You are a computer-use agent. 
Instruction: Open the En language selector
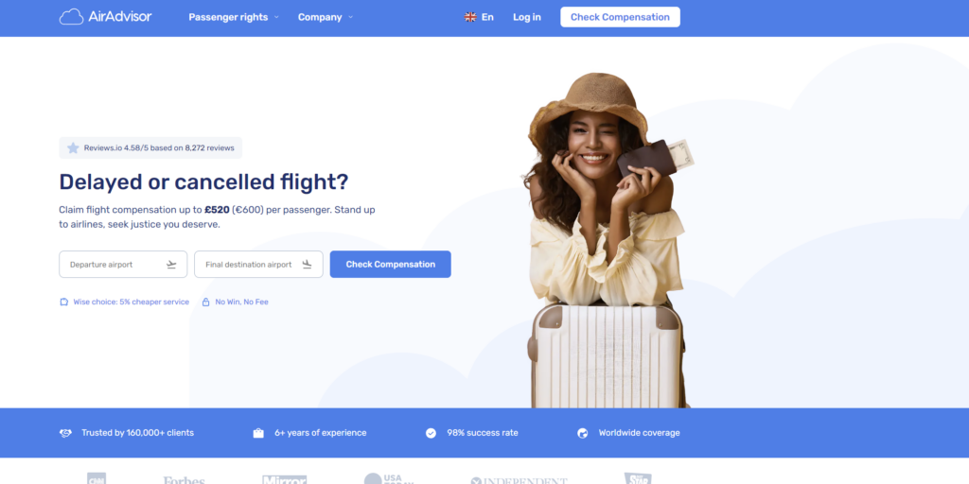[x=479, y=17]
